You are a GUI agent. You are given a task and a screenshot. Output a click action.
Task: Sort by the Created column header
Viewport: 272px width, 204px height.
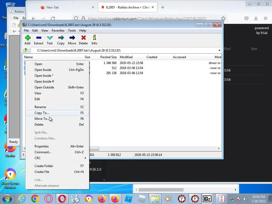click(x=158, y=57)
